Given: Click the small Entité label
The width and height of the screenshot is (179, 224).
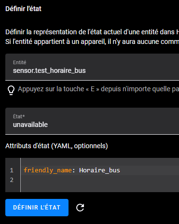Looking at the screenshot, I should coord(19,62).
